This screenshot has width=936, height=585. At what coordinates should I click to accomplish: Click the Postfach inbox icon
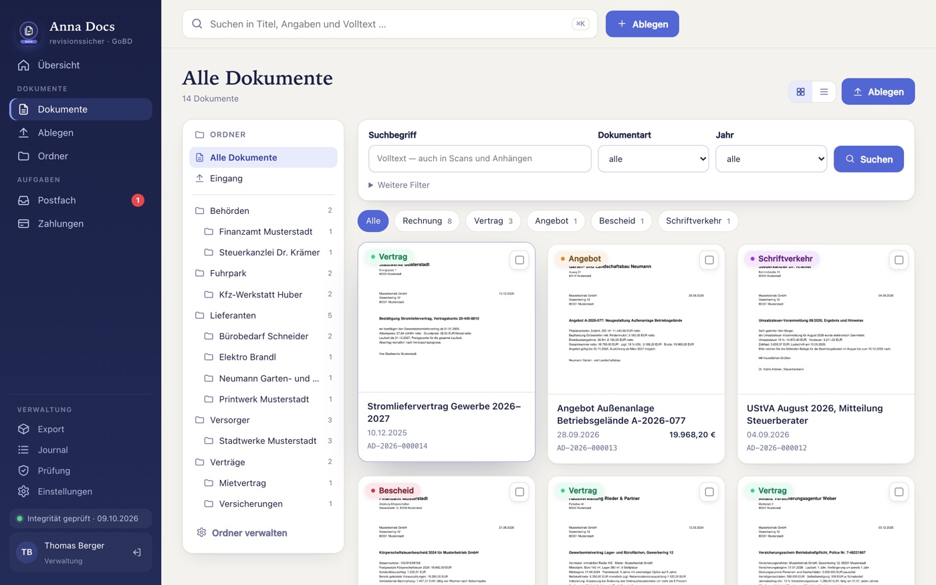[x=23, y=200]
